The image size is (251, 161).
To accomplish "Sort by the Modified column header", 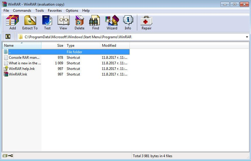I will 115,46.
